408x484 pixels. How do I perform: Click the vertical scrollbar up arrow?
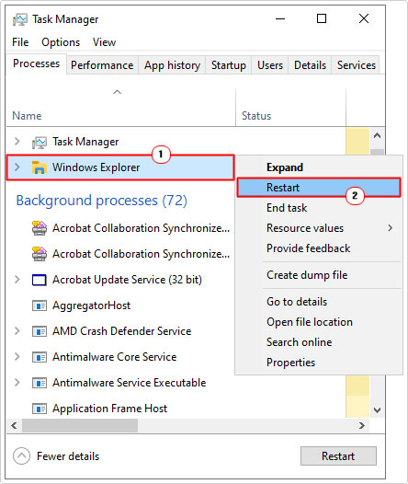(377, 136)
